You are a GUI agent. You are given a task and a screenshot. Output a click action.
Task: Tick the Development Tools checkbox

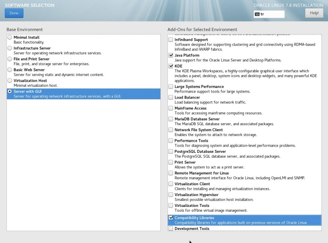pos(171,229)
